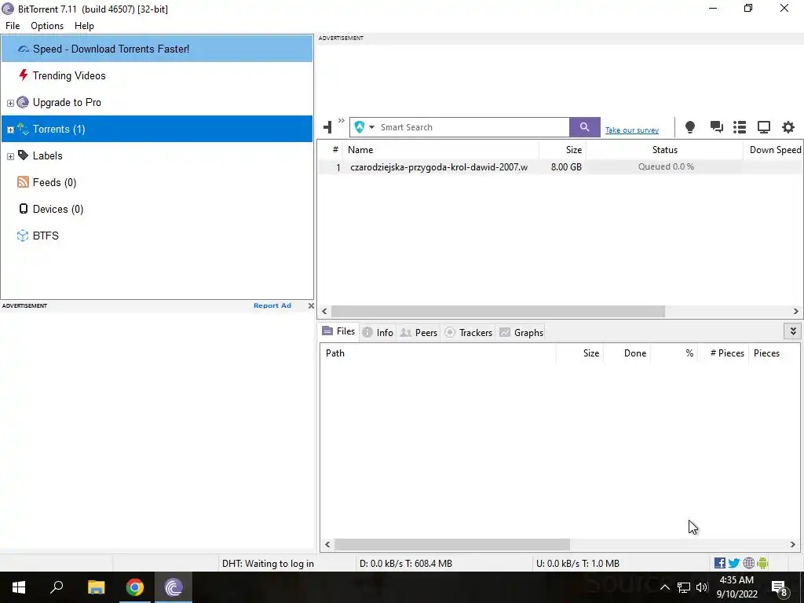The height and width of the screenshot is (603, 804).
Task: Sort by the Down Speed column
Action: [773, 150]
